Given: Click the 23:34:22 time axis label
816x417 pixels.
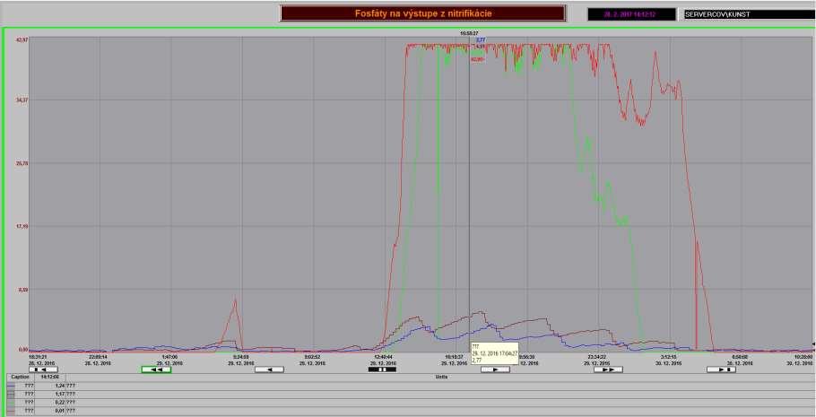Looking at the screenshot, I should [597, 357].
